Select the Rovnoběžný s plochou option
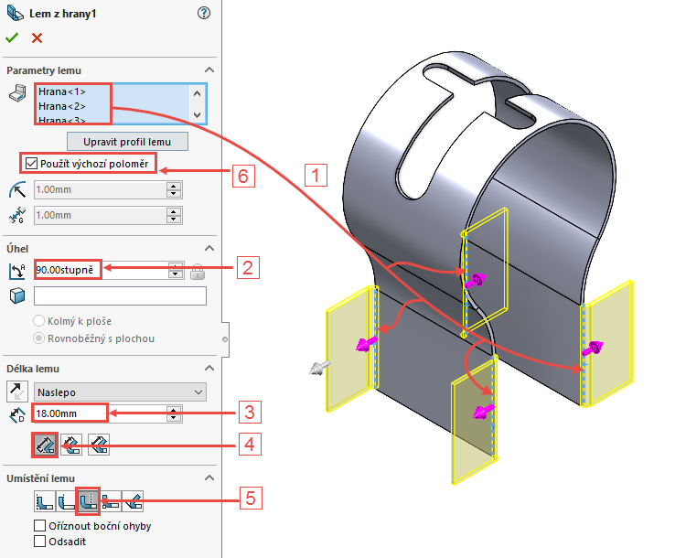Image resolution: width=686 pixels, height=558 pixels. coord(39,338)
